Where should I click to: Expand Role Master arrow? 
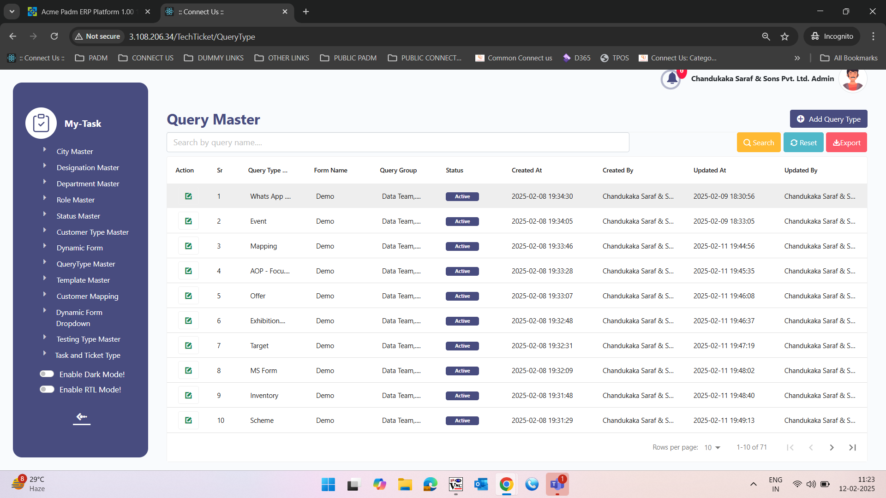[45, 198]
